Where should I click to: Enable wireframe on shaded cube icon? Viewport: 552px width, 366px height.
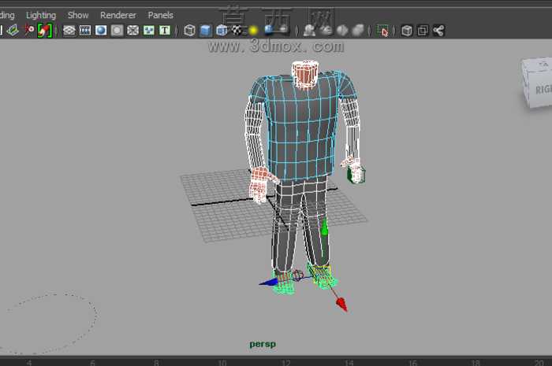coord(222,31)
